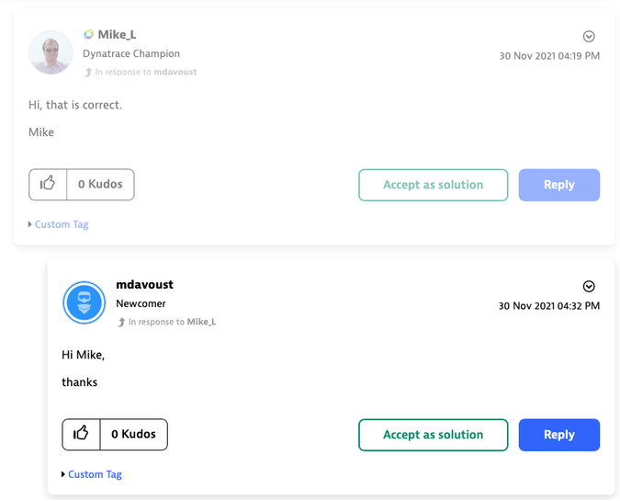Open Mike_L username profile link
620x501 pixels.
pos(117,35)
